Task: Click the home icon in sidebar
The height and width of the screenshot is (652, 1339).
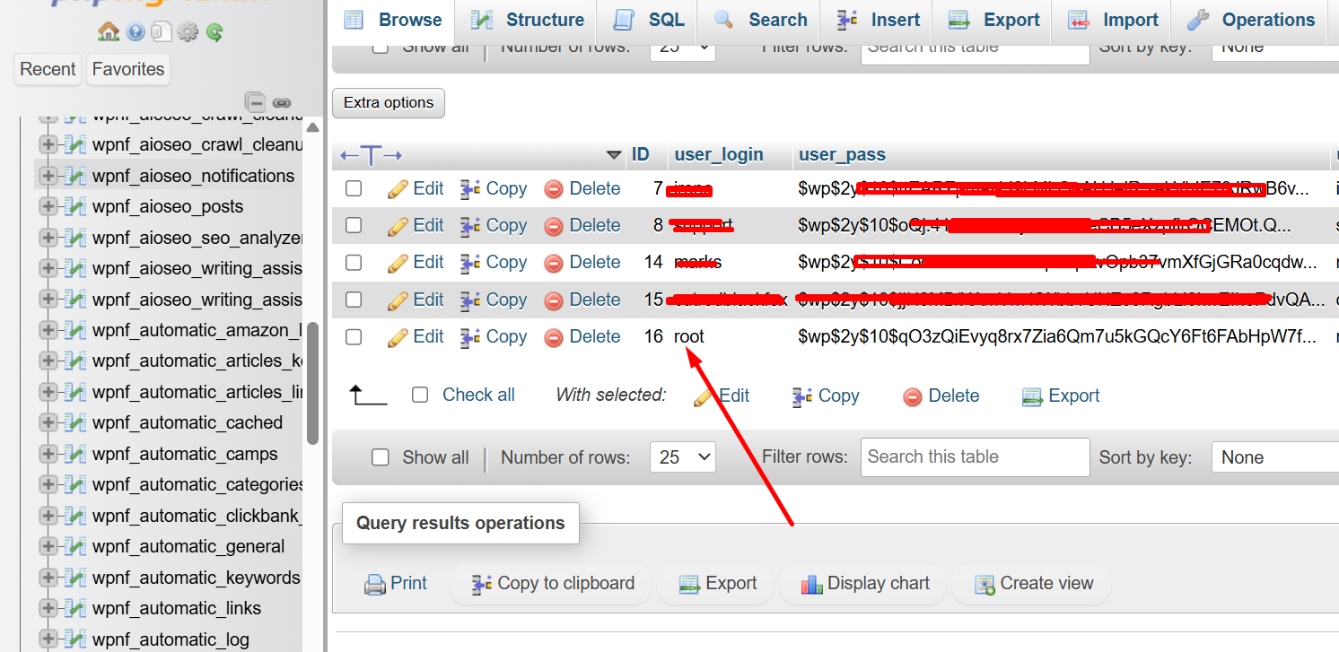Action: (109, 32)
